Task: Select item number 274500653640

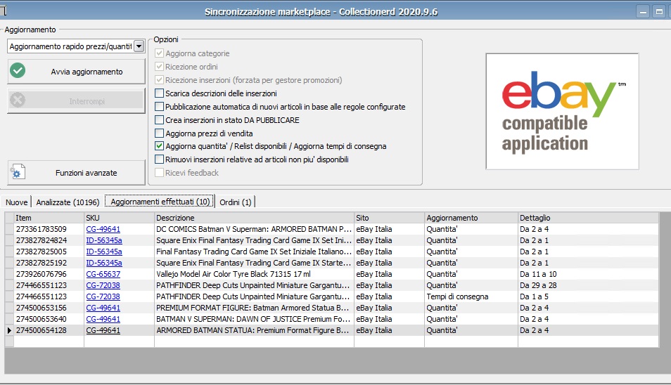Action: [x=41, y=319]
